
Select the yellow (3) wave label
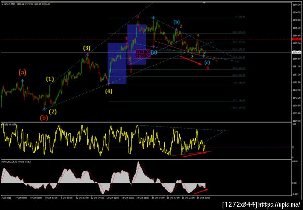tap(87, 48)
